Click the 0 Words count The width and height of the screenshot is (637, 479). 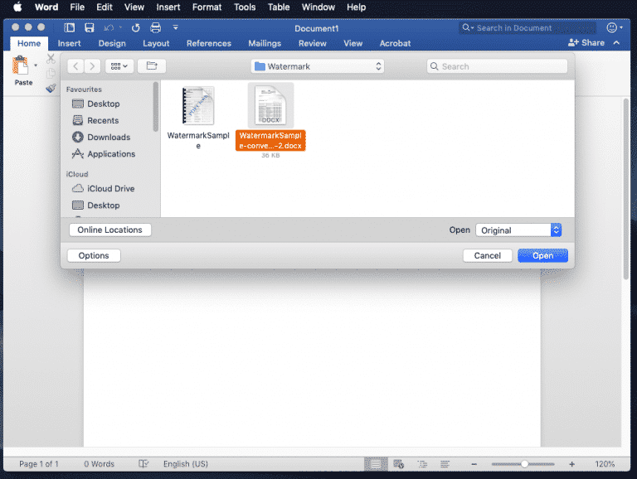point(100,464)
